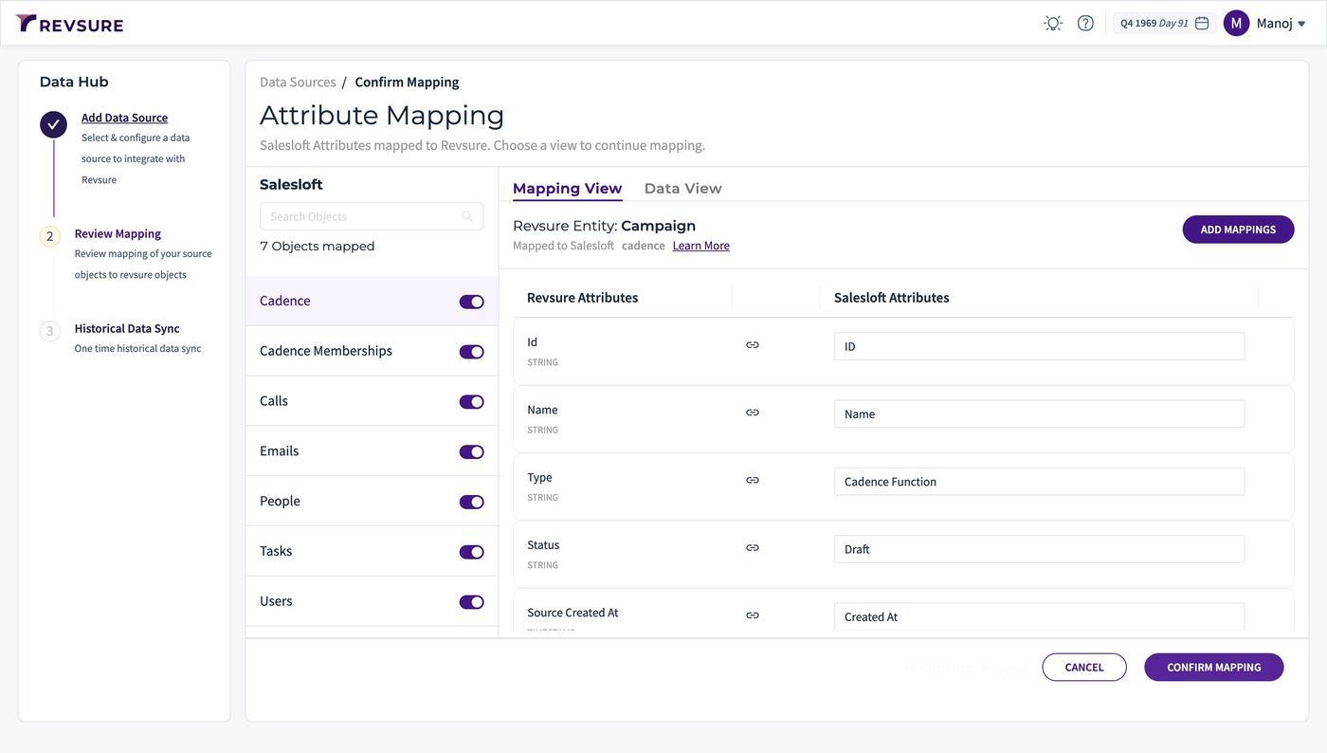Open the Add Data Source step link
Image resolution: width=1327 pixels, height=753 pixels.
[124, 118]
